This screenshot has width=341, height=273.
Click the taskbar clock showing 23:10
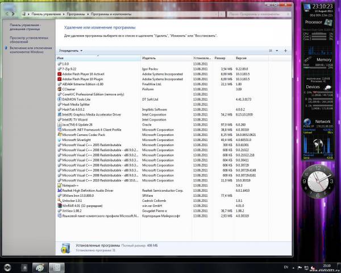click(327, 266)
